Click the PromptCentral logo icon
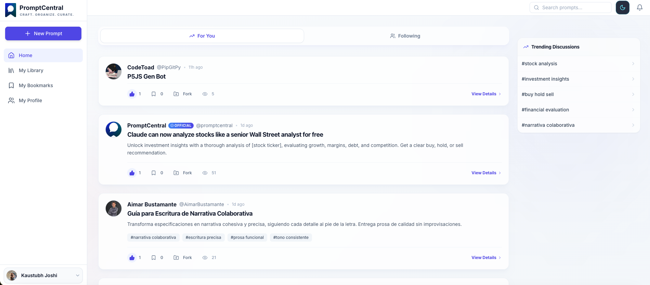The height and width of the screenshot is (285, 650). pos(11,10)
